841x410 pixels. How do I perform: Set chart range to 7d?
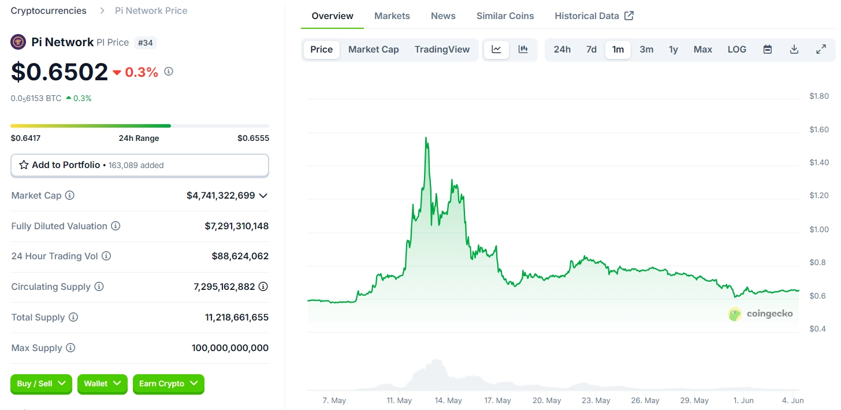[591, 50]
